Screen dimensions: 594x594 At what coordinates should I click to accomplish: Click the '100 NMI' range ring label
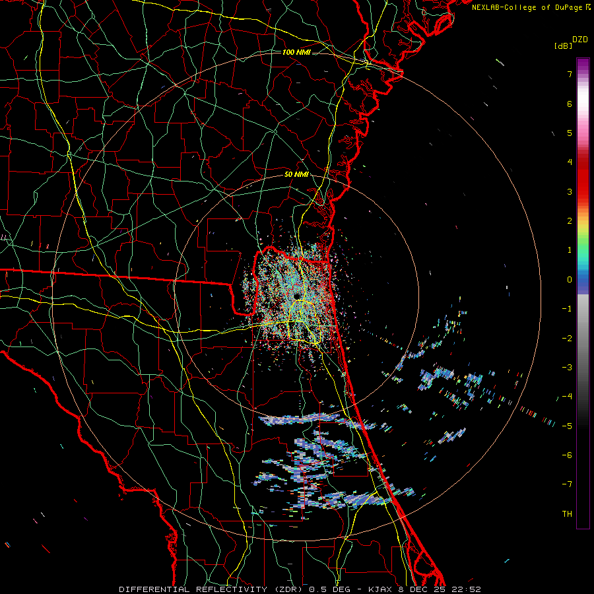(x=296, y=52)
